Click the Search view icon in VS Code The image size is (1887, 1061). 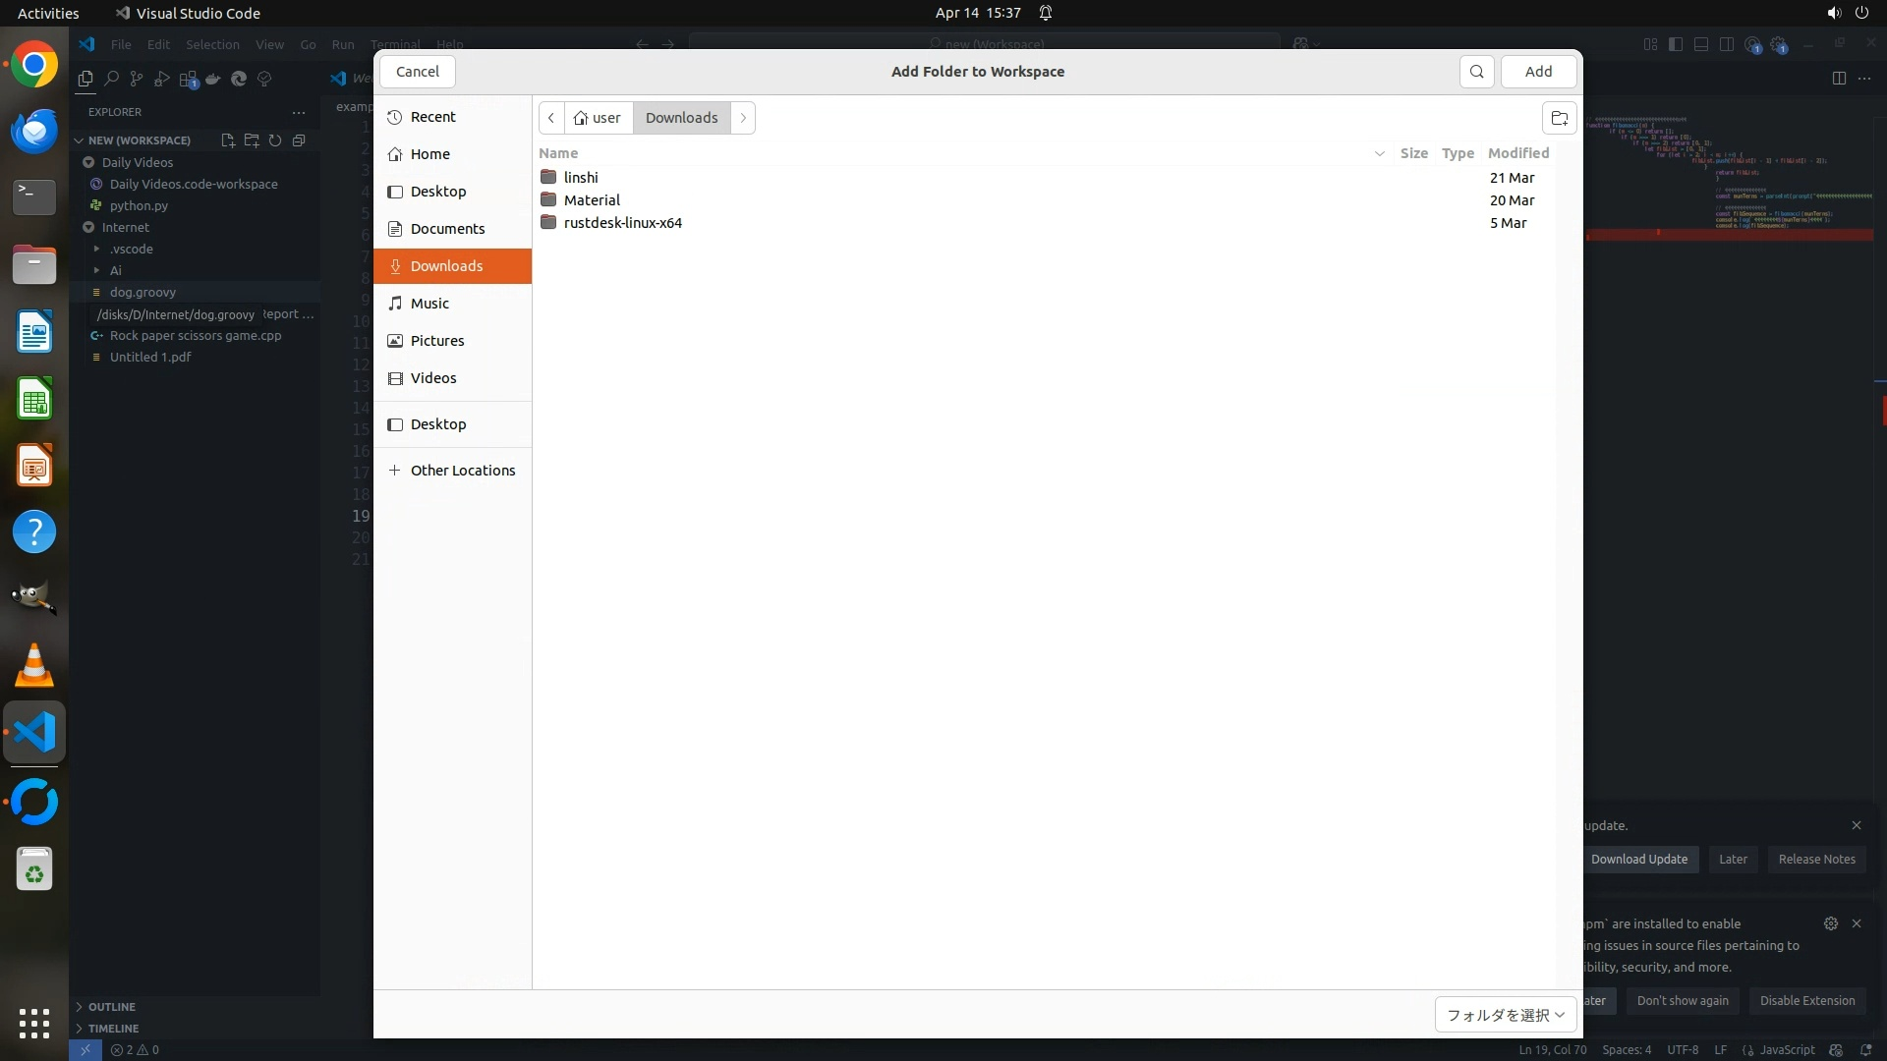pyautogui.click(x=111, y=79)
